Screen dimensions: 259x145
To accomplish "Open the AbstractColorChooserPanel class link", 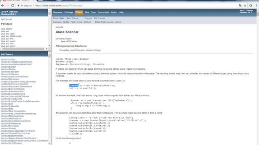I will (15, 77).
